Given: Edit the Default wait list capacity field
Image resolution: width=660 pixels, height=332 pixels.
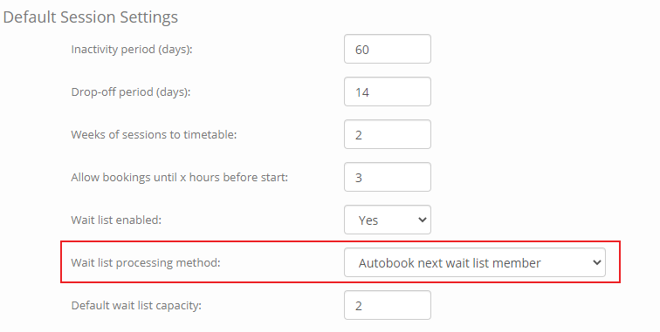Looking at the screenshot, I should point(388,305).
